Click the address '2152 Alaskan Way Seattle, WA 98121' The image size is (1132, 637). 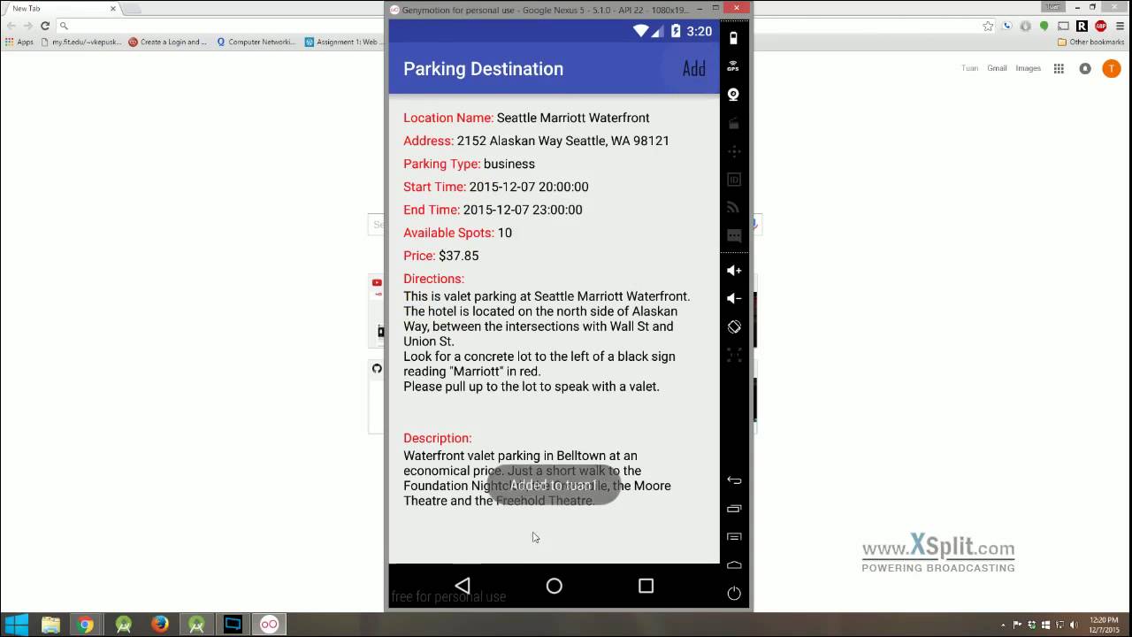click(562, 141)
